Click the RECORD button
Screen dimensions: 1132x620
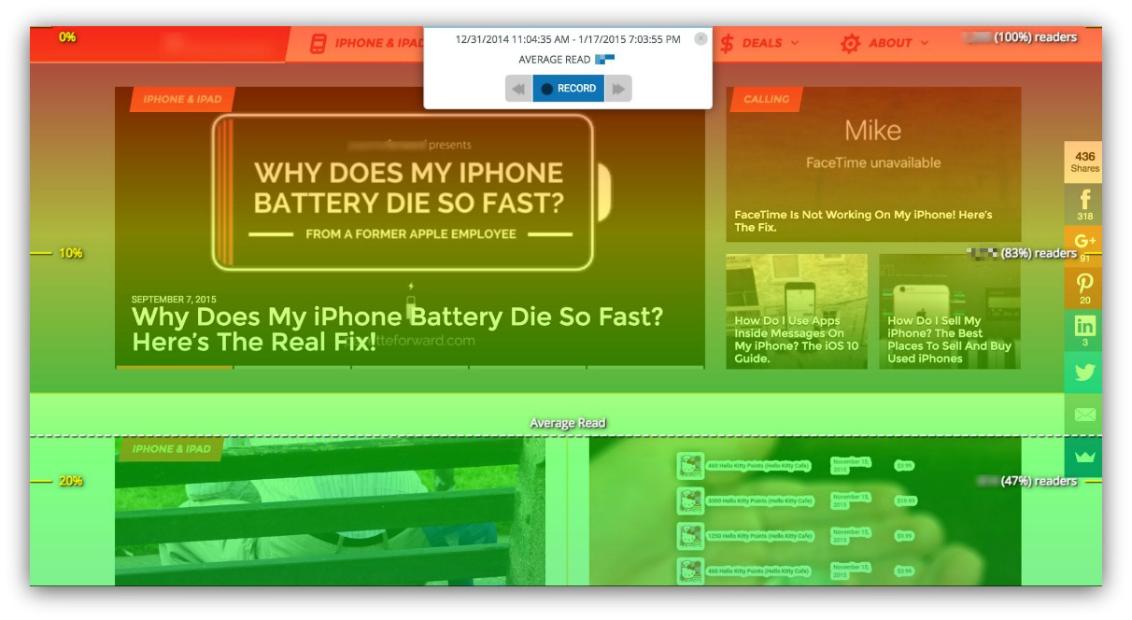click(x=569, y=89)
